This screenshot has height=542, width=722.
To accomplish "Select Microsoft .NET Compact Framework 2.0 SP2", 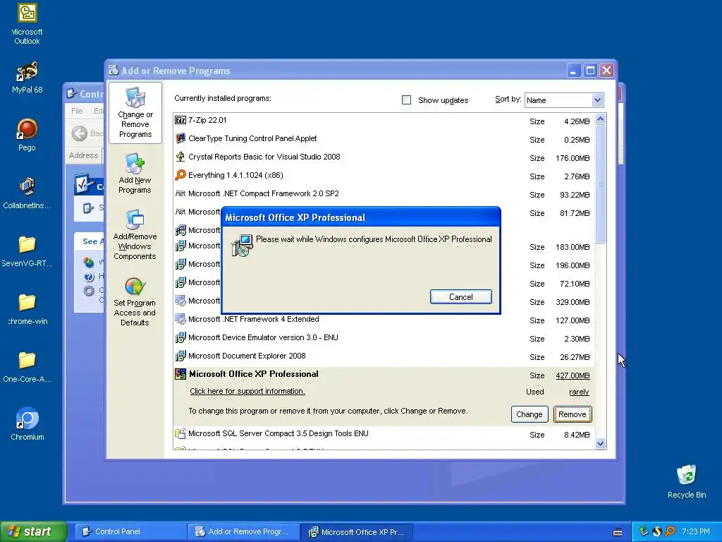I will click(384, 194).
